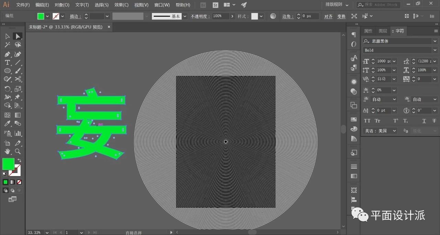440x235 pixels.
Task: Open the 窗口(W) menu
Action: click(x=162, y=5)
